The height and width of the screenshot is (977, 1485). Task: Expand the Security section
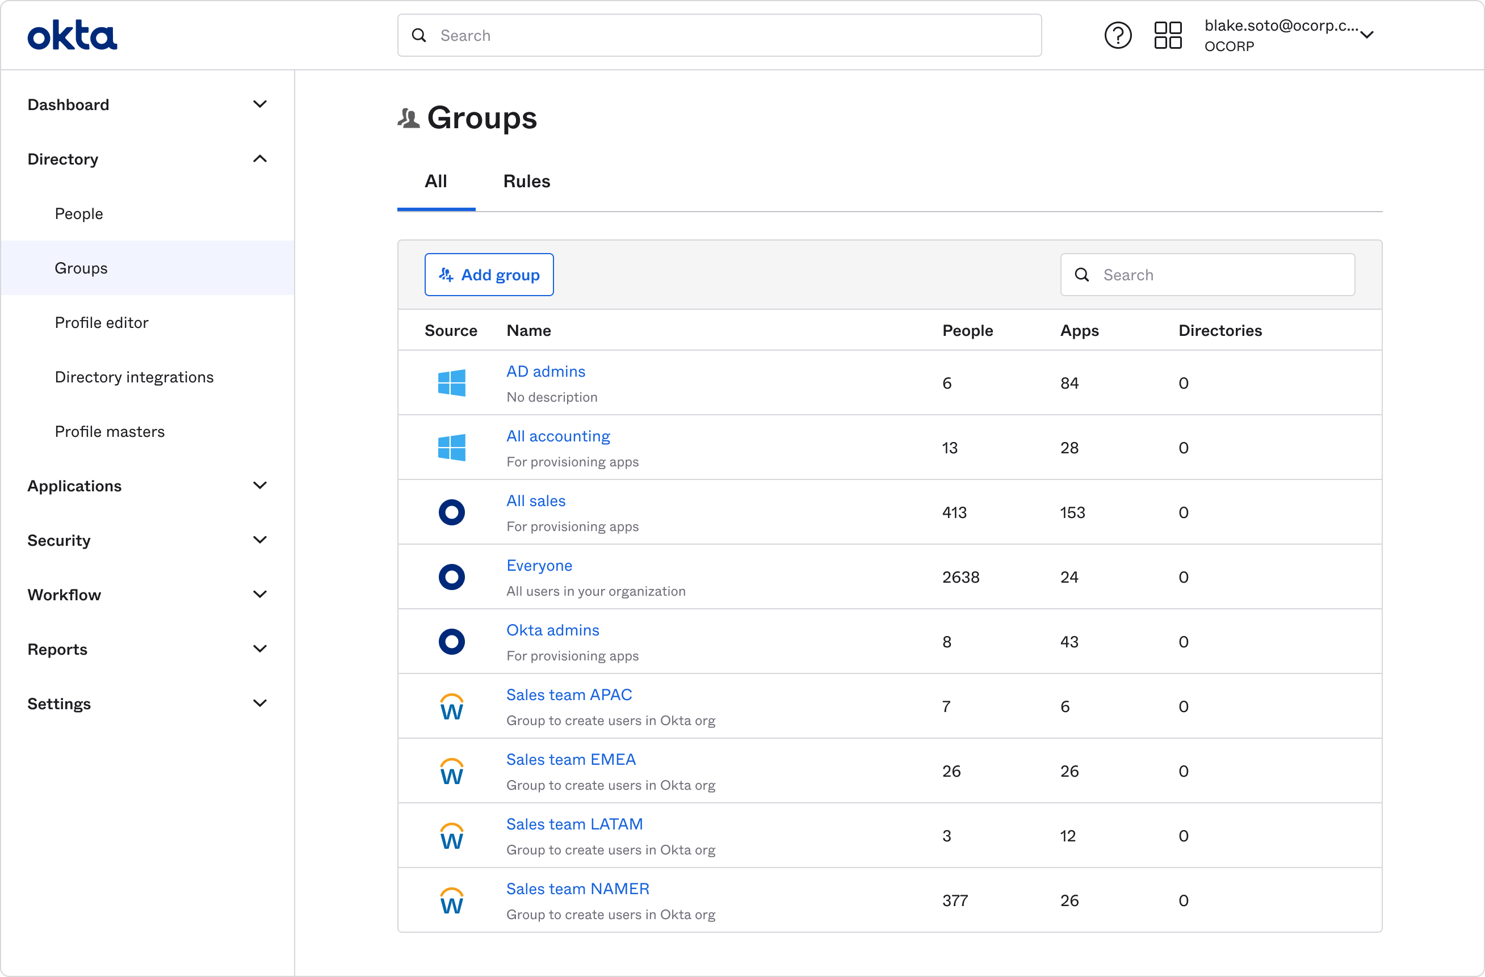click(147, 540)
